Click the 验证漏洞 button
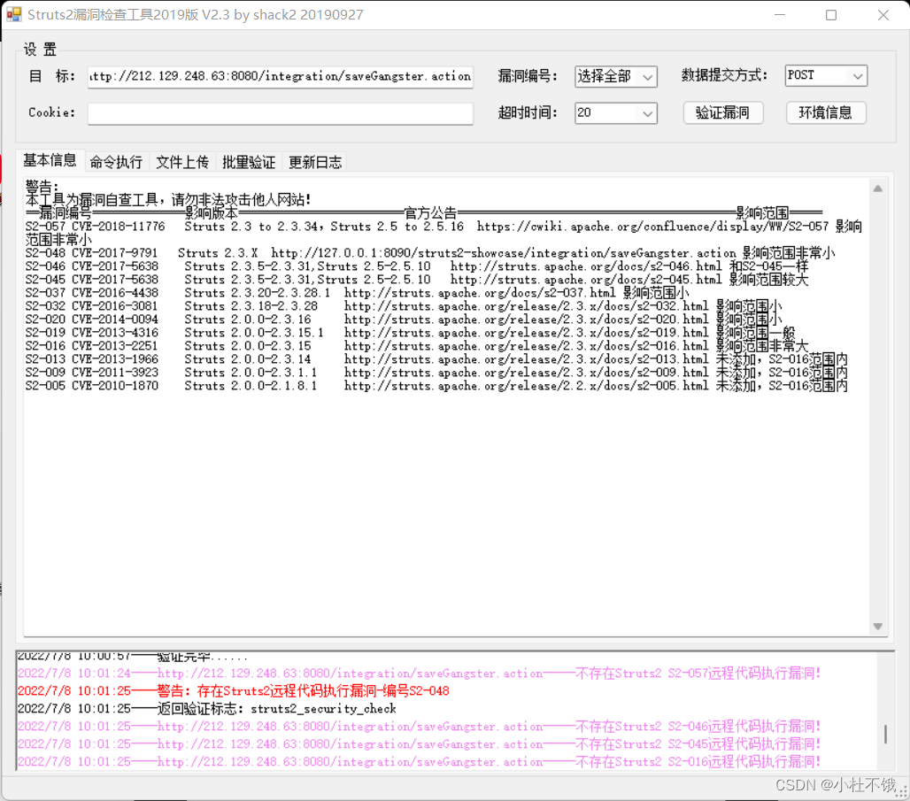 pyautogui.click(x=722, y=112)
